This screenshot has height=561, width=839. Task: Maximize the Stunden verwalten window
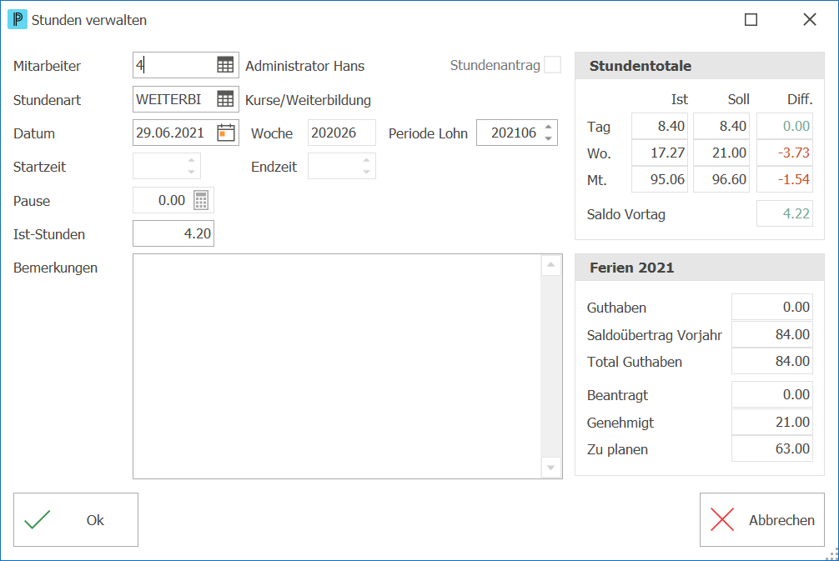(751, 20)
